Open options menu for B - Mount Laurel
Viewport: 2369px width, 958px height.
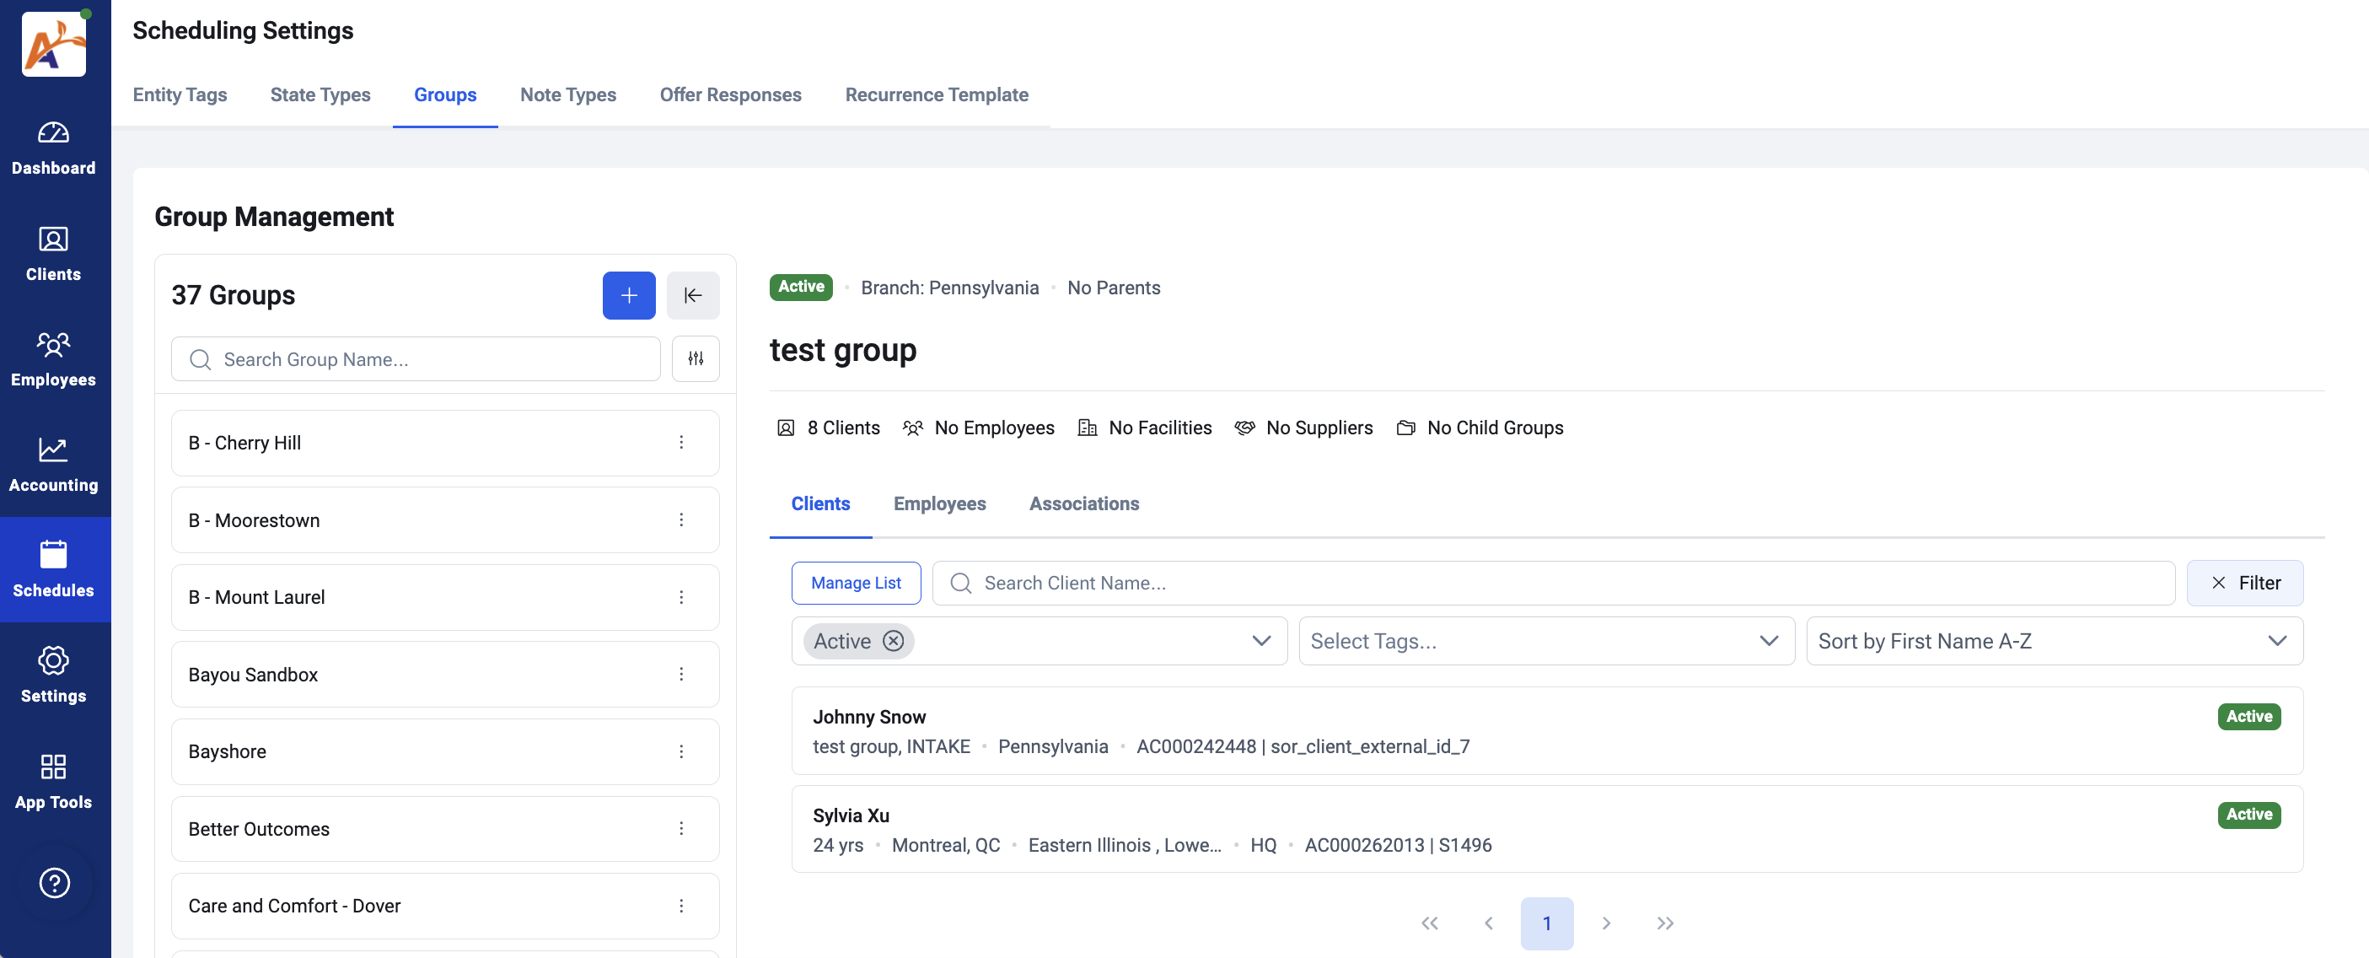(x=681, y=597)
